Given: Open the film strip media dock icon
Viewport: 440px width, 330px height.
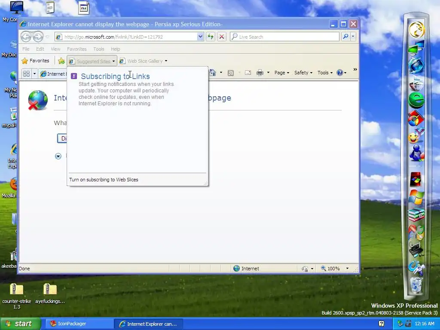Looking at the screenshot, I should point(416,118).
